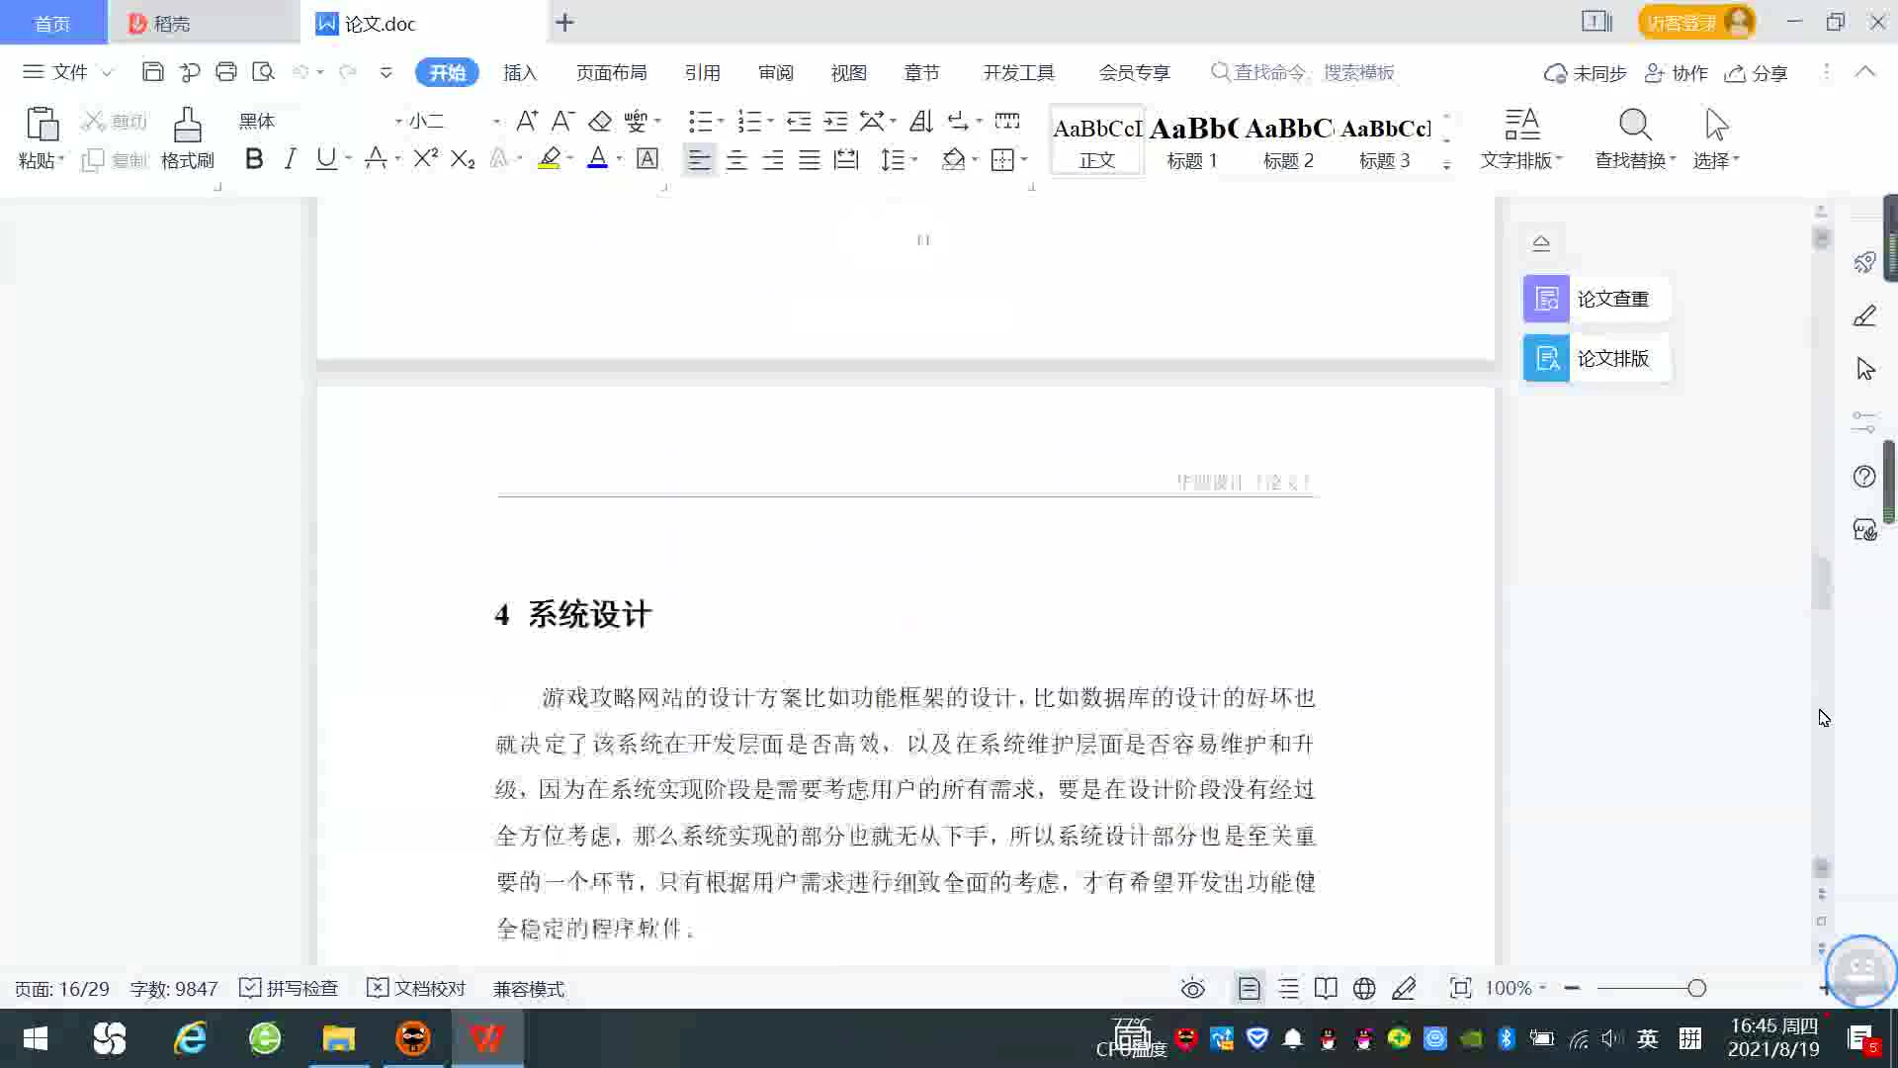The image size is (1898, 1068).
Task: Toggle left alignment button
Action: pyautogui.click(x=699, y=159)
